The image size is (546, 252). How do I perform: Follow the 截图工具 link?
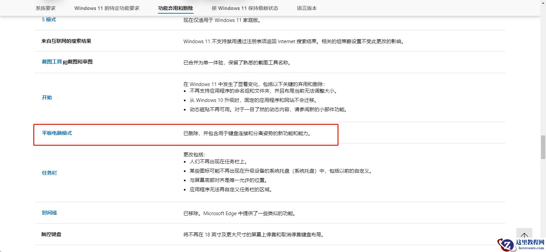coord(52,62)
